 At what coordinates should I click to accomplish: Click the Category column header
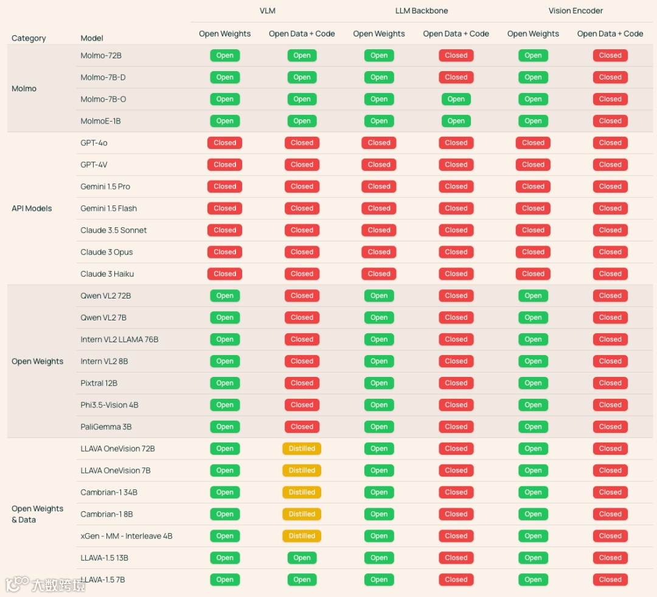[x=29, y=38]
